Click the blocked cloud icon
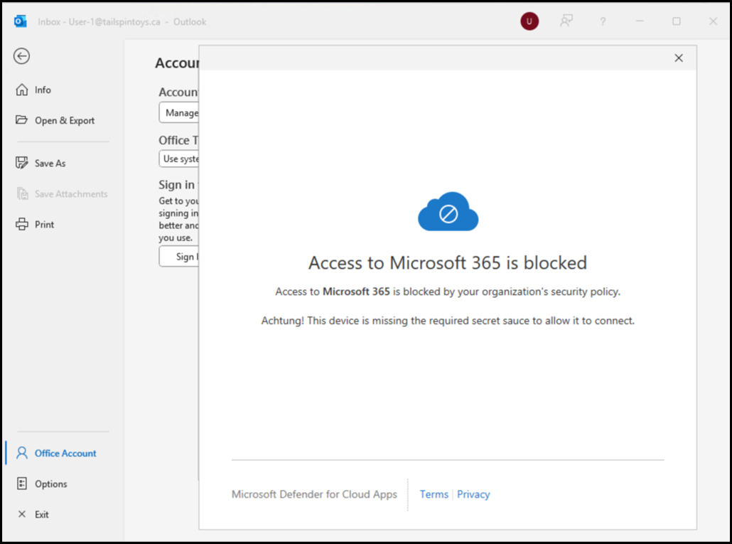This screenshot has width=732, height=544. (x=448, y=211)
